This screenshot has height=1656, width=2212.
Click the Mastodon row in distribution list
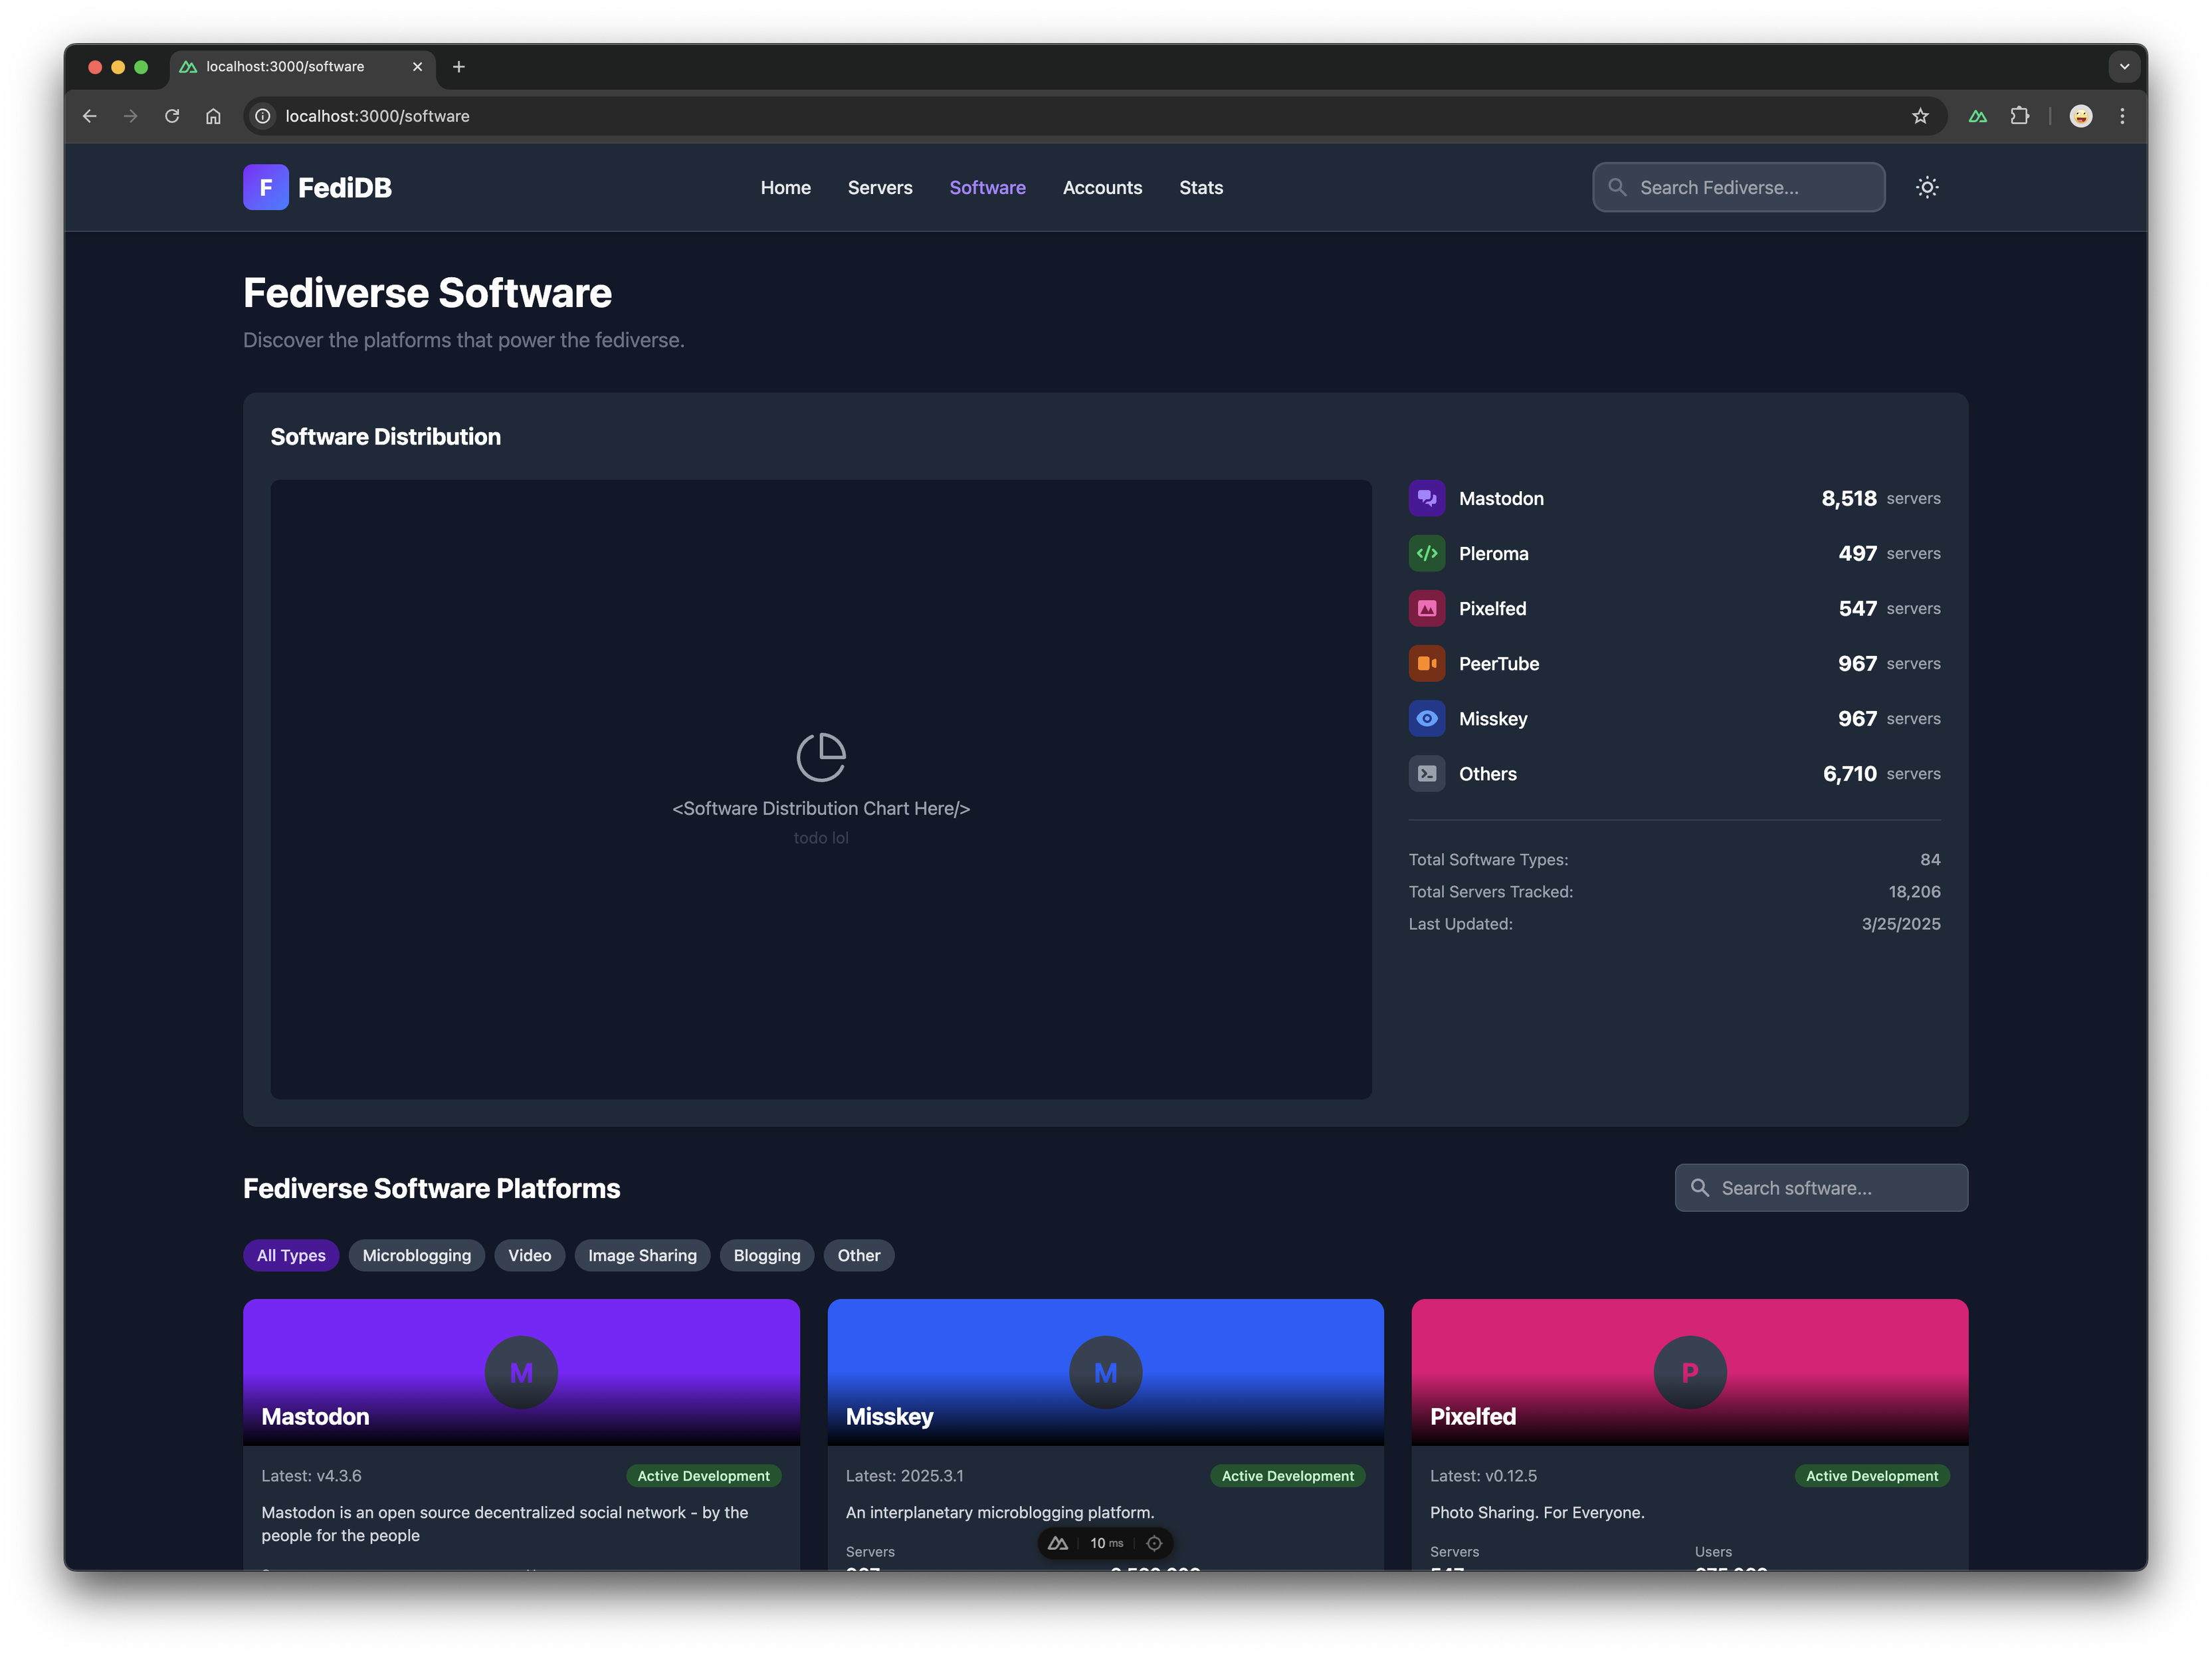1674,498
